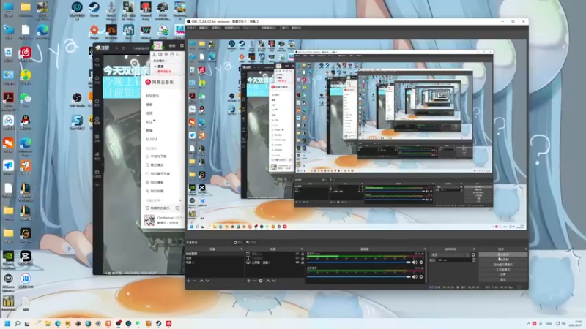
Task: Open OBS Studio desktop shortcut icon
Action: coord(77,99)
